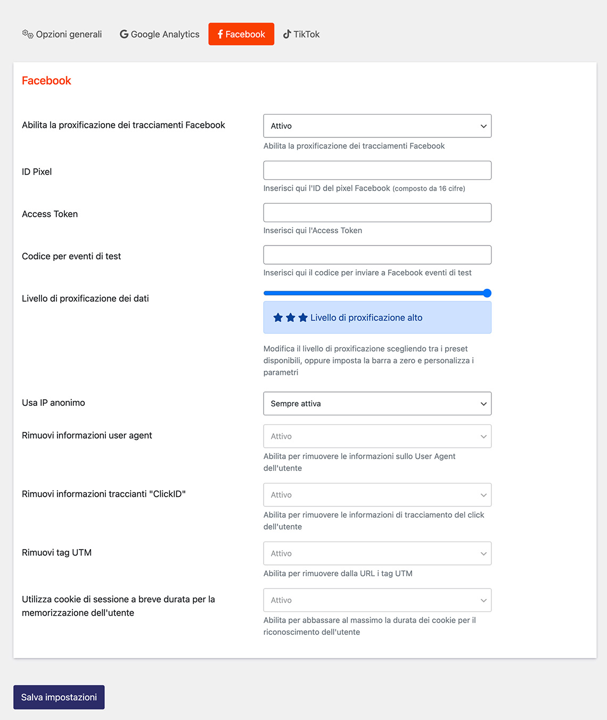
Task: Click the Facebook f logo icon
Action: (x=220, y=34)
